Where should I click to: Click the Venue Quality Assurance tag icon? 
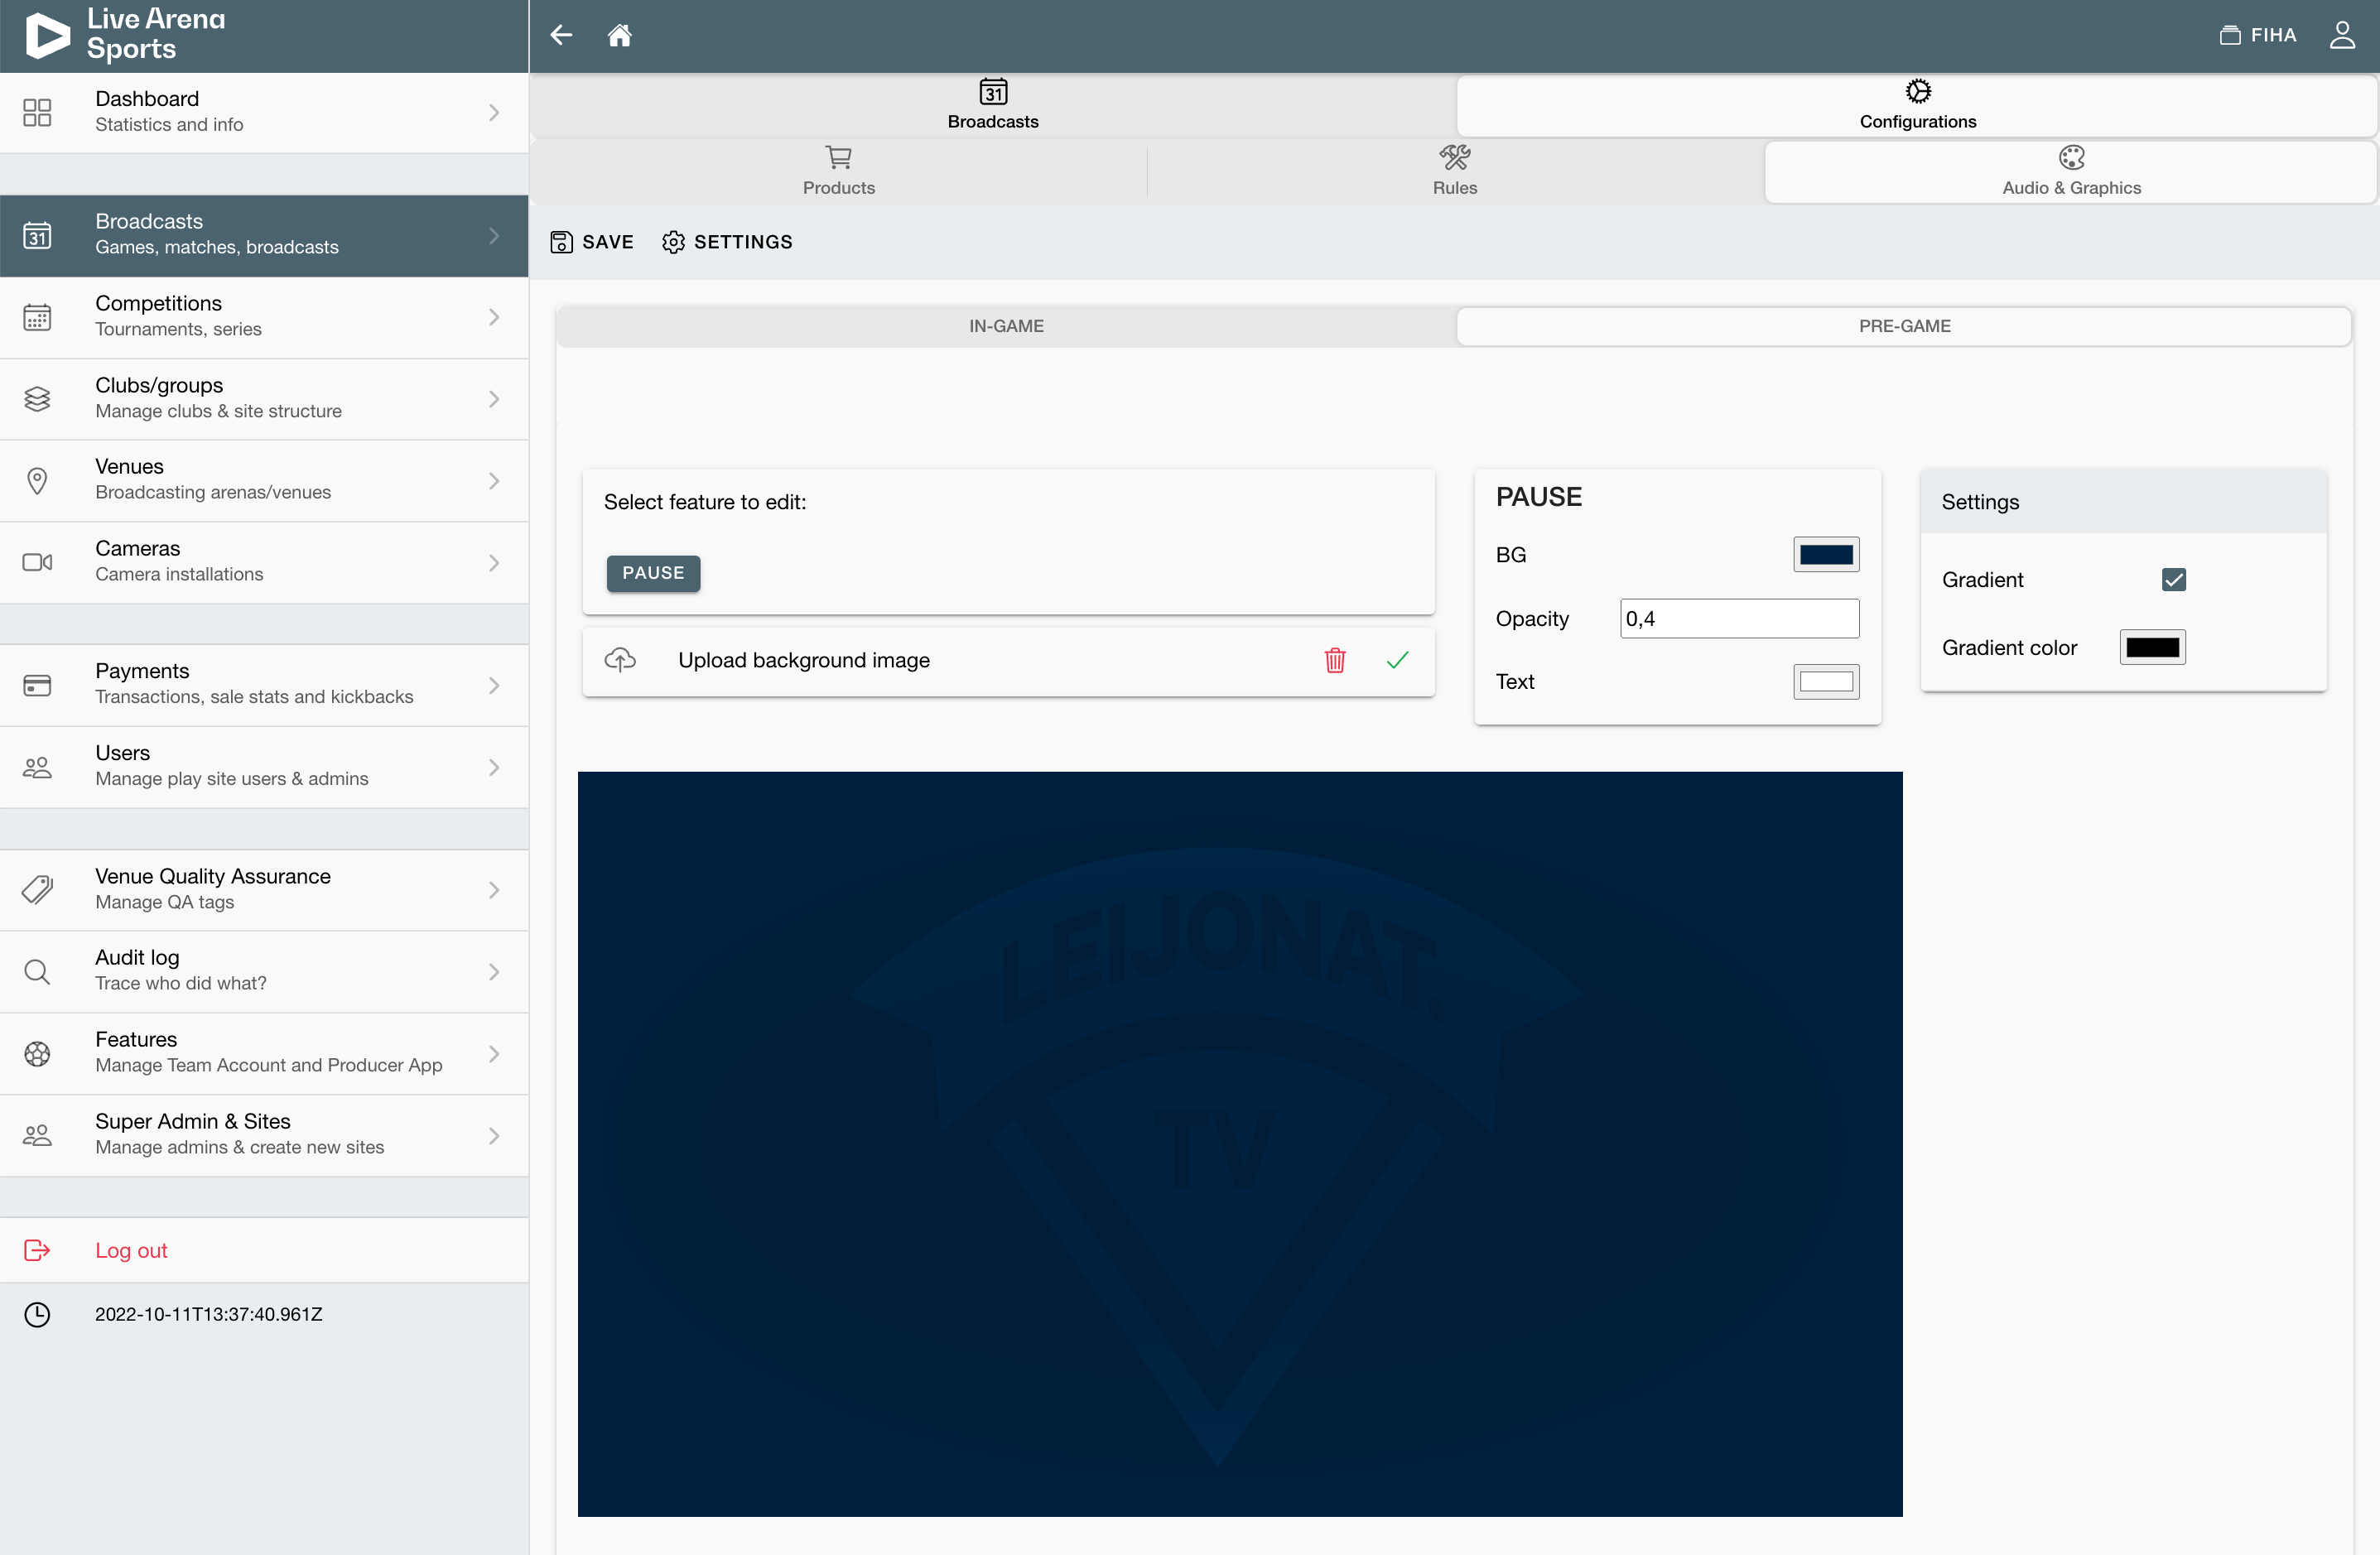37,890
